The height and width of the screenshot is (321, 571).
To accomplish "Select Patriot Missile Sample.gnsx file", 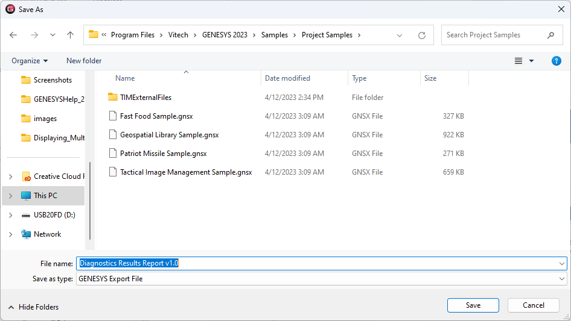I will tap(163, 154).
